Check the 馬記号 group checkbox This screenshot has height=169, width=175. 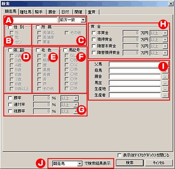coord(65,50)
